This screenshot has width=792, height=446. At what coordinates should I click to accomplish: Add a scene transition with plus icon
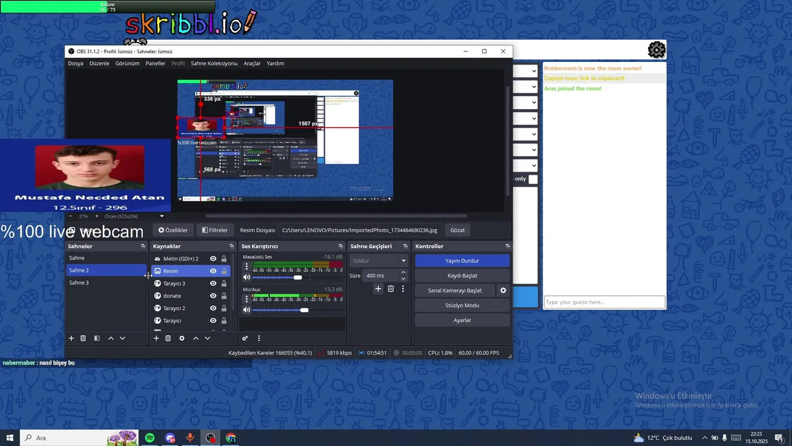pyautogui.click(x=378, y=289)
